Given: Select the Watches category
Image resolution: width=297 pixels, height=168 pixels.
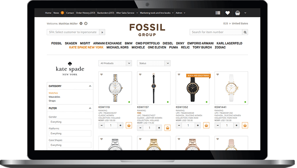Looking at the screenshot, I should pos(53,93).
